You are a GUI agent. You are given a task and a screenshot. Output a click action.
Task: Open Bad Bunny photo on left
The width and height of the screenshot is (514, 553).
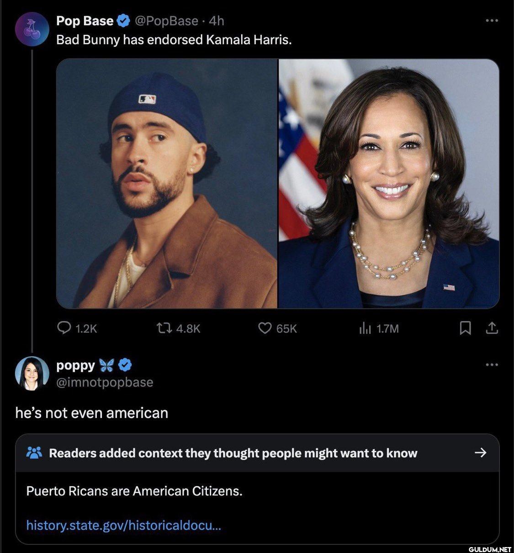pyautogui.click(x=167, y=183)
